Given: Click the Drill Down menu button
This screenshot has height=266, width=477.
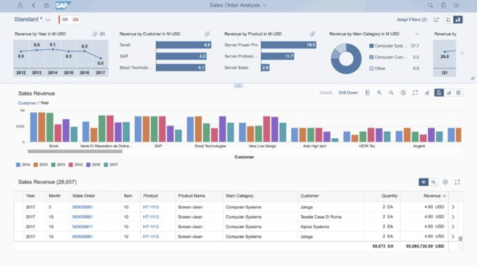Looking at the screenshot, I should click(x=348, y=93).
